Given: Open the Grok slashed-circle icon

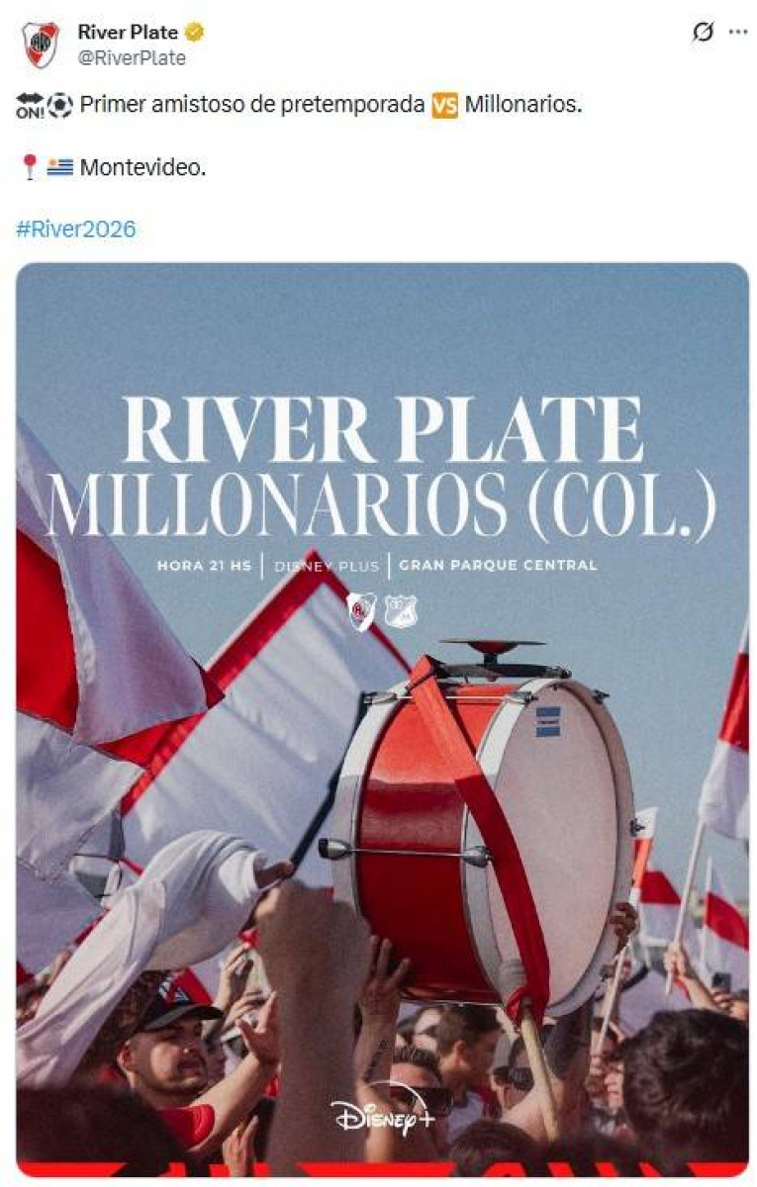Looking at the screenshot, I should pos(702,33).
